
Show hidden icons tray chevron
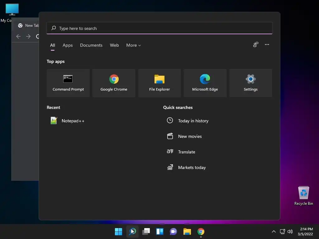click(x=274, y=232)
